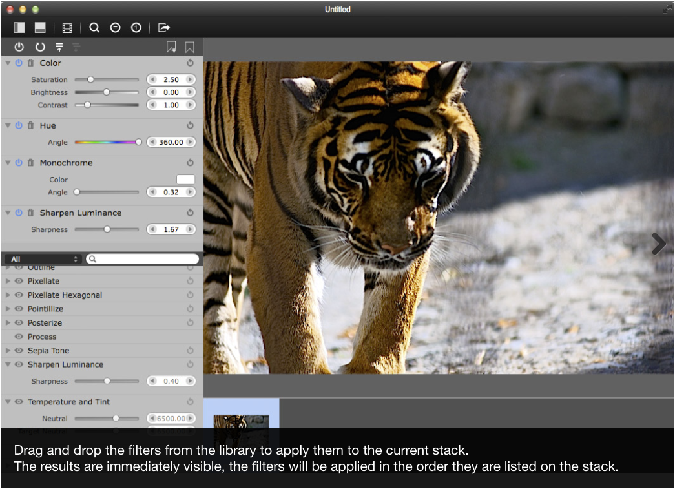Click the Brightness slider handle
The height and width of the screenshot is (489, 675).
[x=107, y=92]
